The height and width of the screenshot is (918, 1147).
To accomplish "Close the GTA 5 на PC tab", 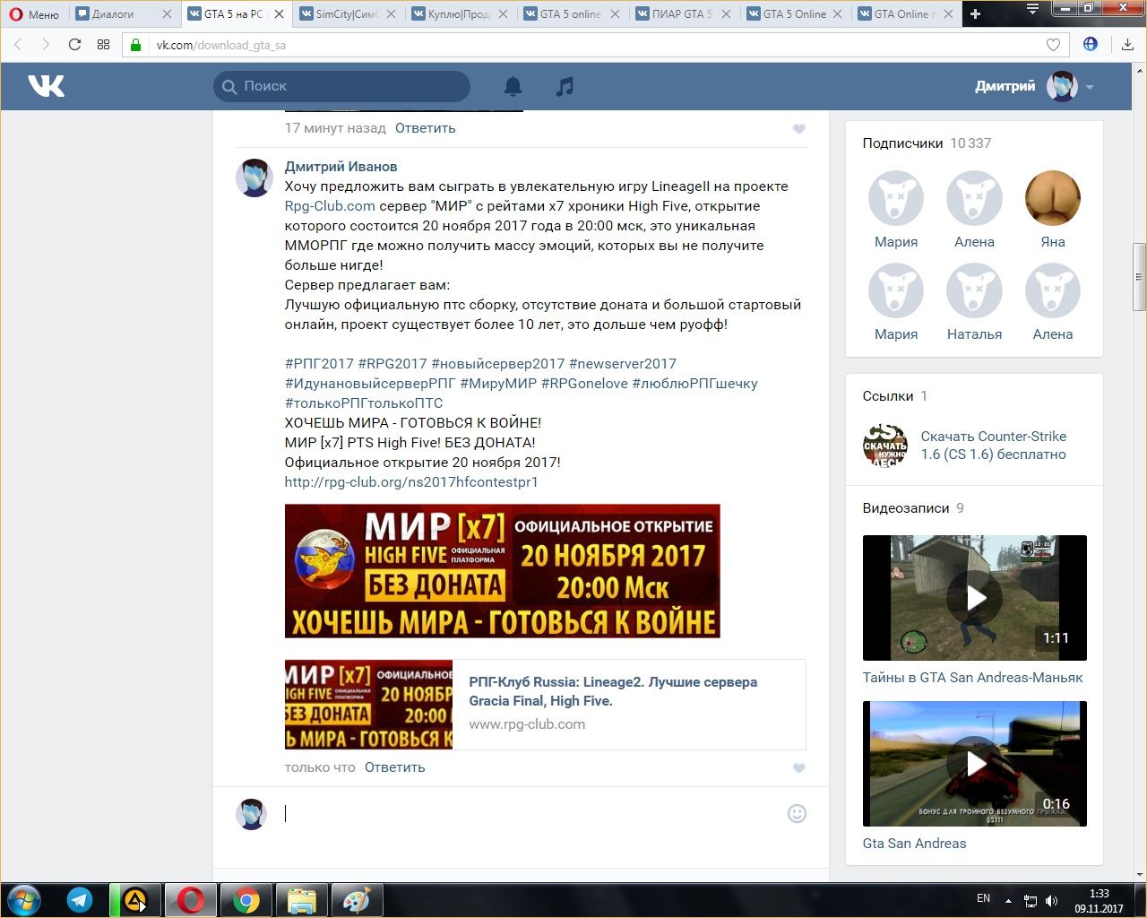I will (279, 14).
